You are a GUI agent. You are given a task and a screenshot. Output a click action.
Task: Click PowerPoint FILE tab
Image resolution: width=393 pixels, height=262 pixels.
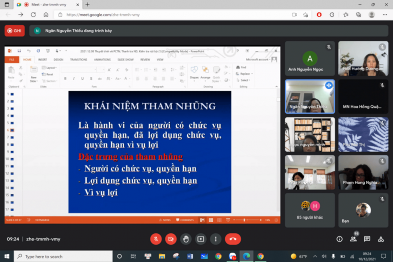(x=12, y=60)
